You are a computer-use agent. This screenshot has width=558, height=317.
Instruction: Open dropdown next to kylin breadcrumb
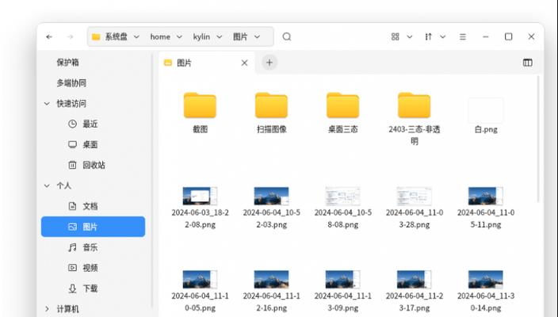(x=220, y=36)
